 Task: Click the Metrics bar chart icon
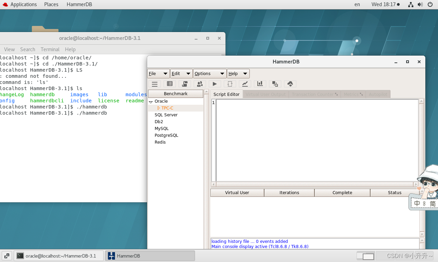click(260, 84)
